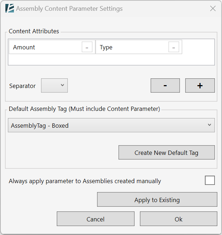Click Apply to Existing
This screenshot has width=222, height=235.
[x=157, y=200]
